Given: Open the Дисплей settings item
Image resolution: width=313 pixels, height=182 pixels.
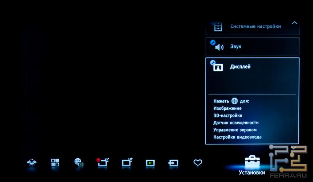Looking at the screenshot, I should click(252, 101).
